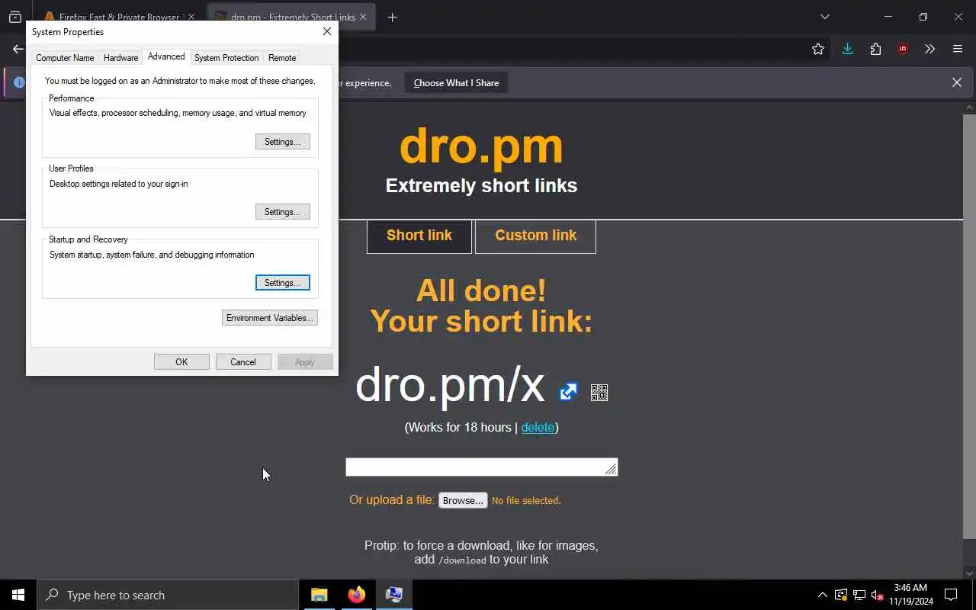
Task: Show hidden system tray icons
Action: point(822,595)
